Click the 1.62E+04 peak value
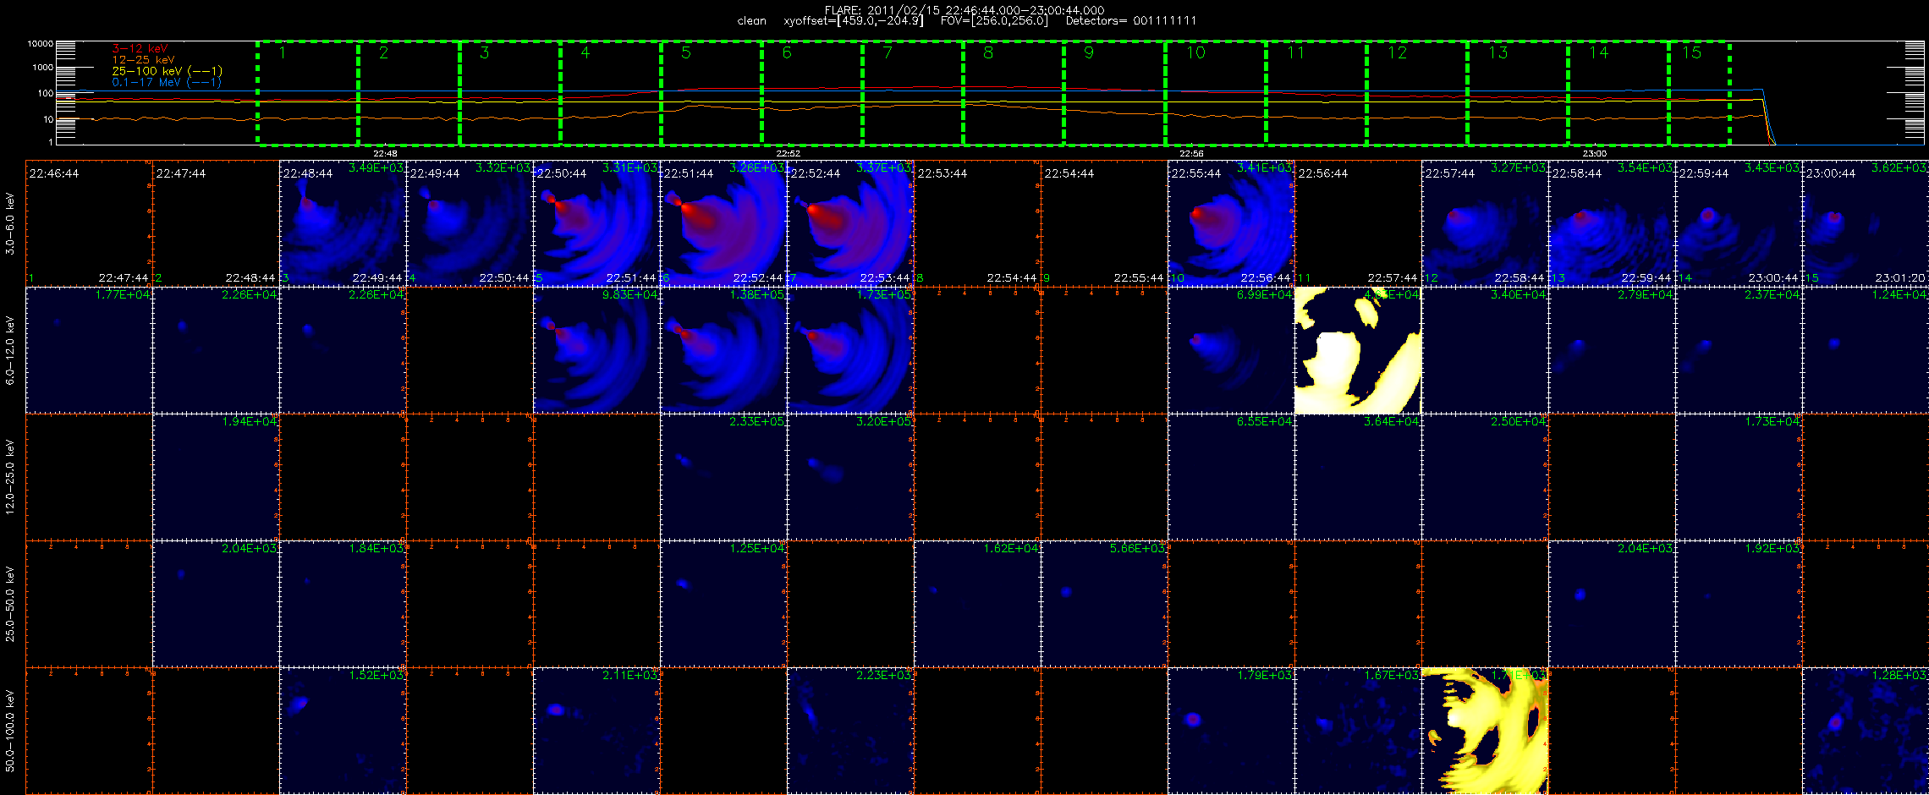Image resolution: width=1929 pixels, height=795 pixels. (x=1012, y=548)
